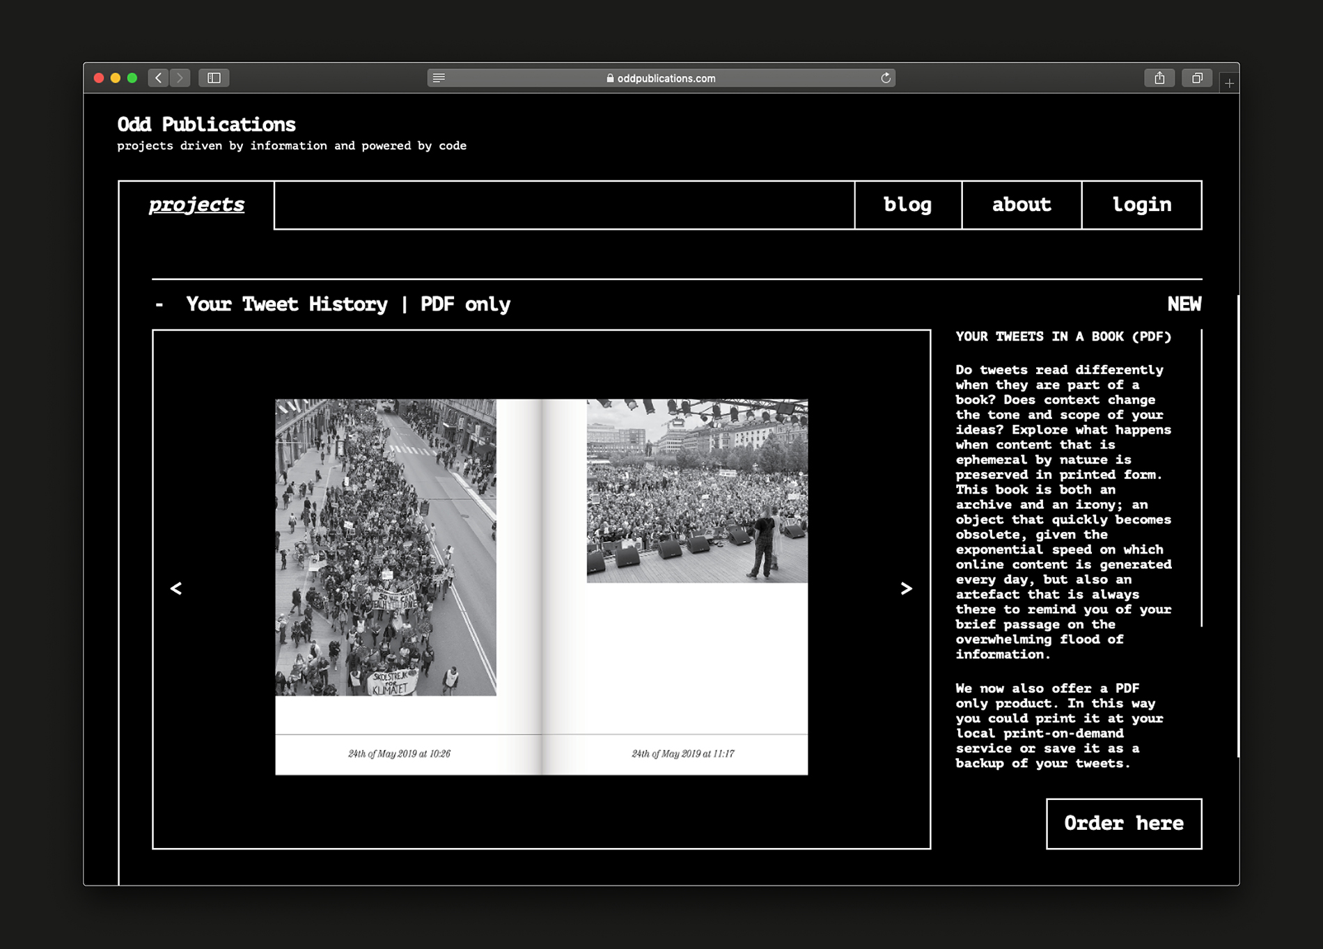Click the concert crowd book page photo

tap(697, 491)
